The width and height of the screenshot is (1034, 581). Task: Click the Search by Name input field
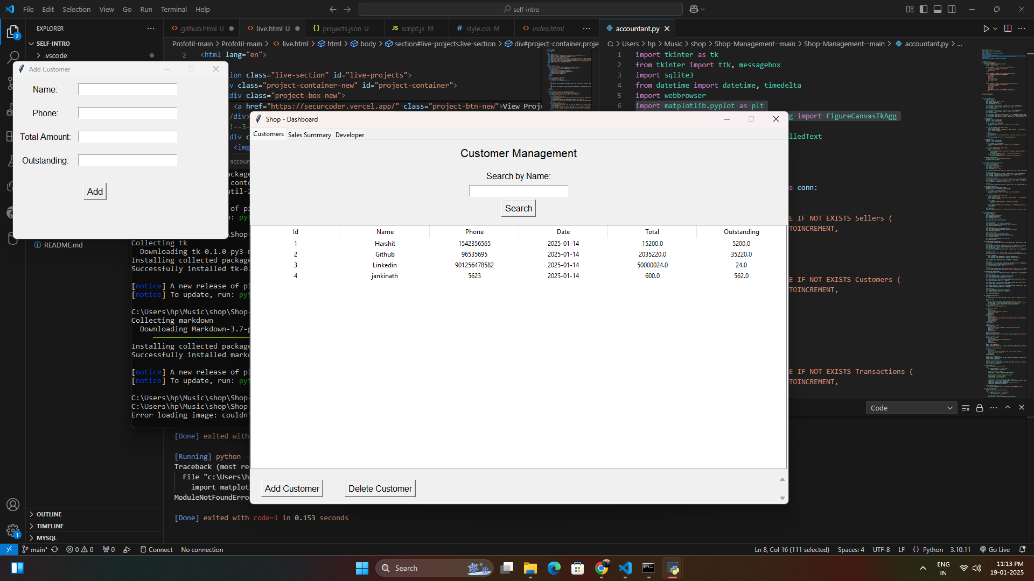[x=519, y=192]
